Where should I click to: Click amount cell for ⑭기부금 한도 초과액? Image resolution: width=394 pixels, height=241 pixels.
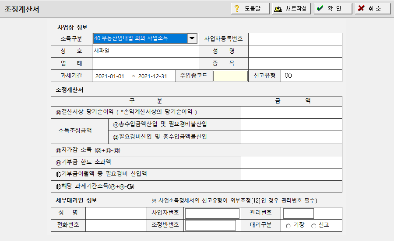[x=292, y=162]
